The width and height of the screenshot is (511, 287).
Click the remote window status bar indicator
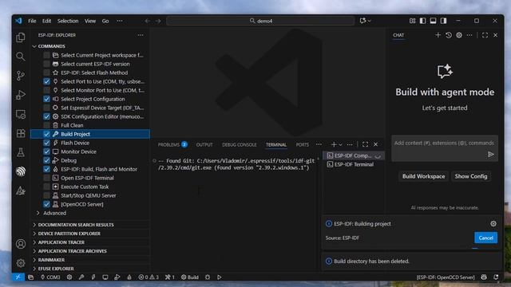[x=18, y=277]
